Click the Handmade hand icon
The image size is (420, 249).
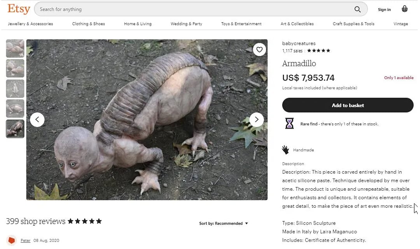285,149
